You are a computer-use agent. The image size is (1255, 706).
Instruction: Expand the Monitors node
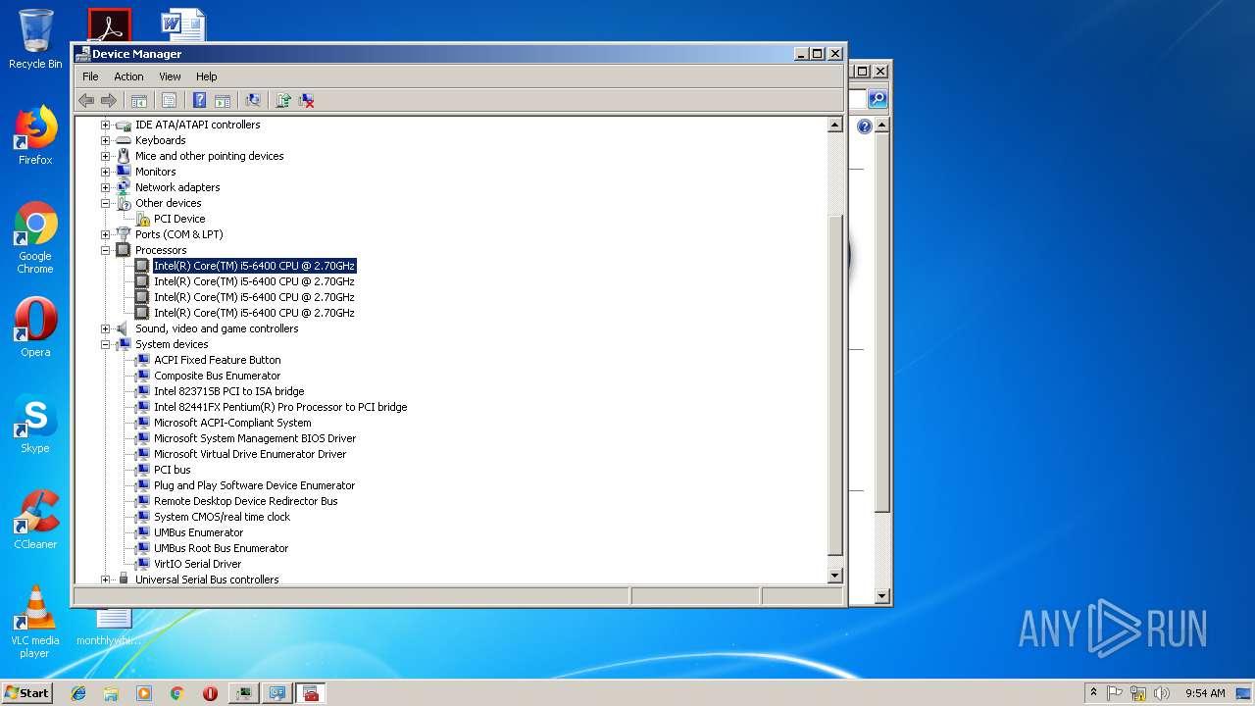click(x=106, y=172)
